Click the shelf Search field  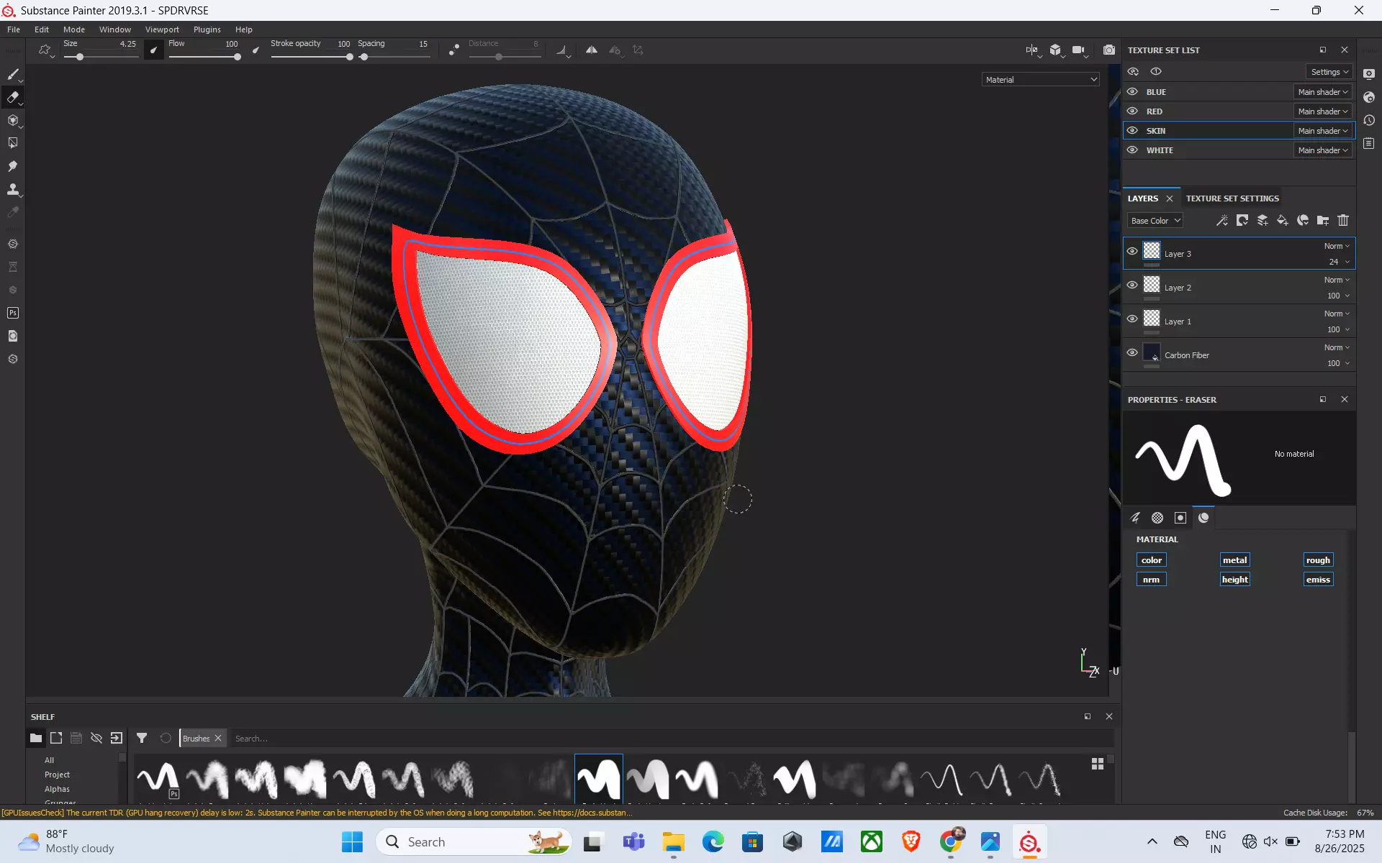pos(669,739)
